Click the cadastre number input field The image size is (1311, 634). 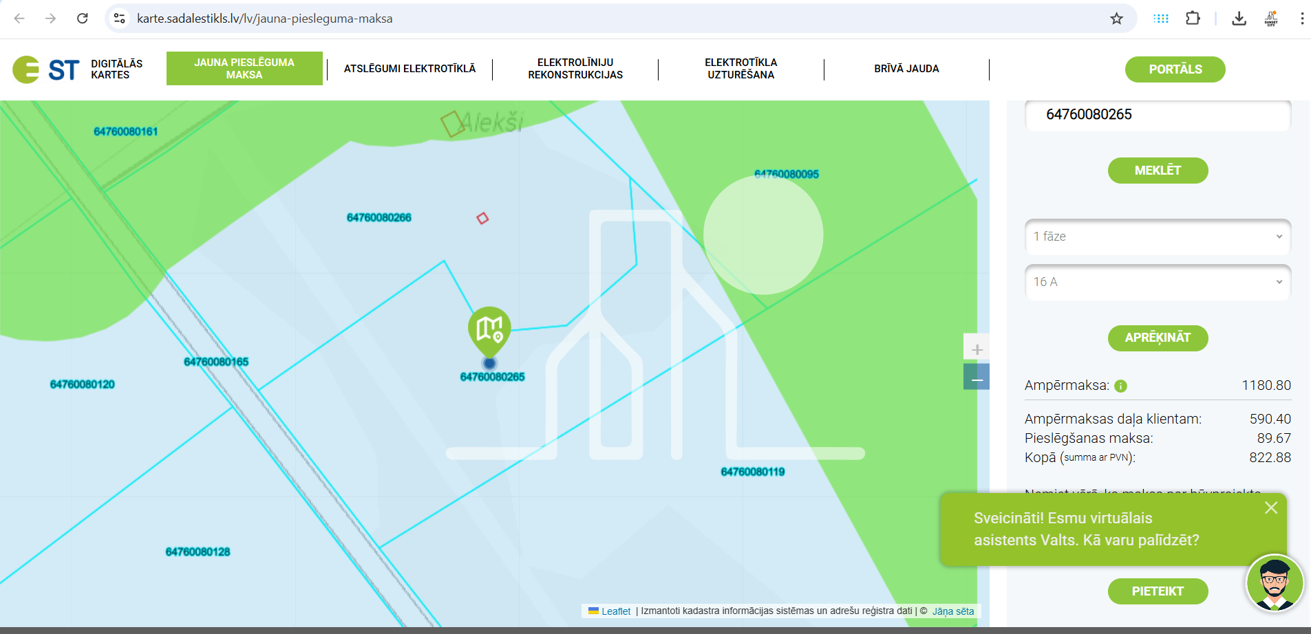click(1158, 115)
